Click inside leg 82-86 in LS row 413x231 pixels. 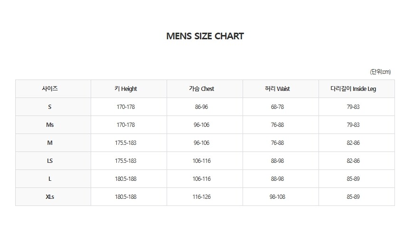[x=353, y=161]
